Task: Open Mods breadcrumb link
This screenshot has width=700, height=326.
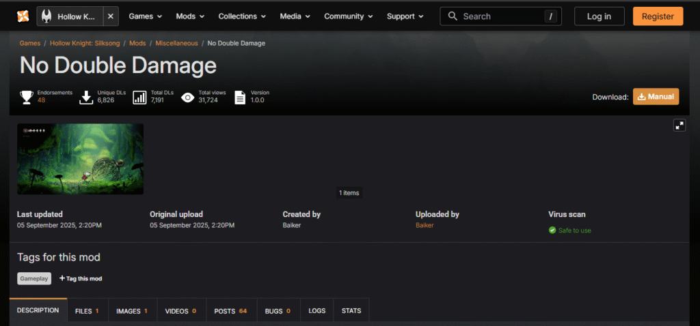Action: (137, 43)
